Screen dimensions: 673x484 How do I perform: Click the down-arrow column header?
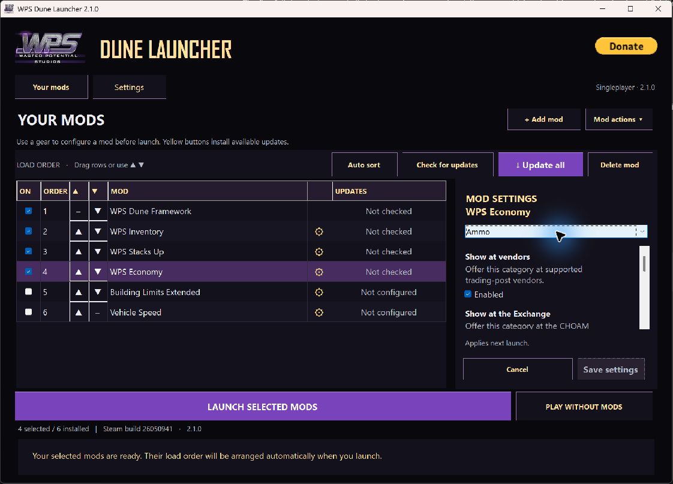point(98,191)
